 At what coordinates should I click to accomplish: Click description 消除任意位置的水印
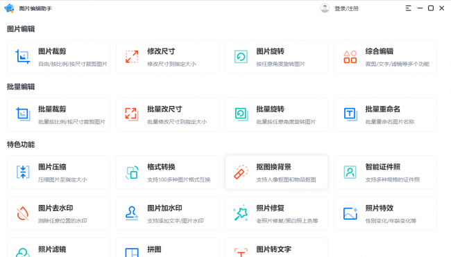click(x=62, y=221)
